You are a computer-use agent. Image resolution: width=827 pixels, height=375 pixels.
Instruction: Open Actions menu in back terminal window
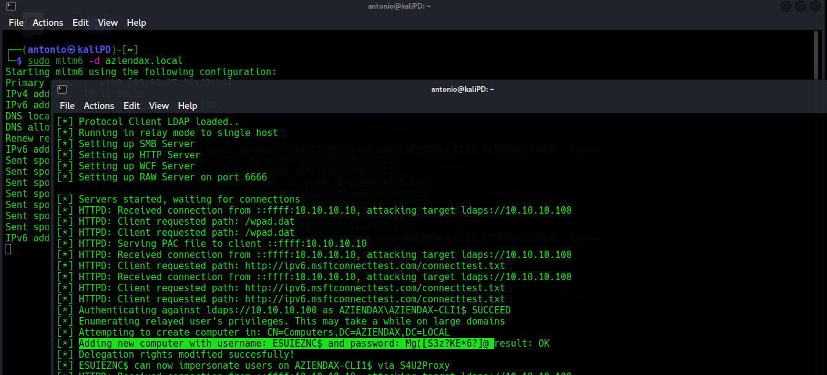(48, 23)
